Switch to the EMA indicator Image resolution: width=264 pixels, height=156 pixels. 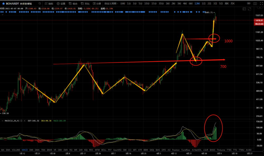[8, 150]
